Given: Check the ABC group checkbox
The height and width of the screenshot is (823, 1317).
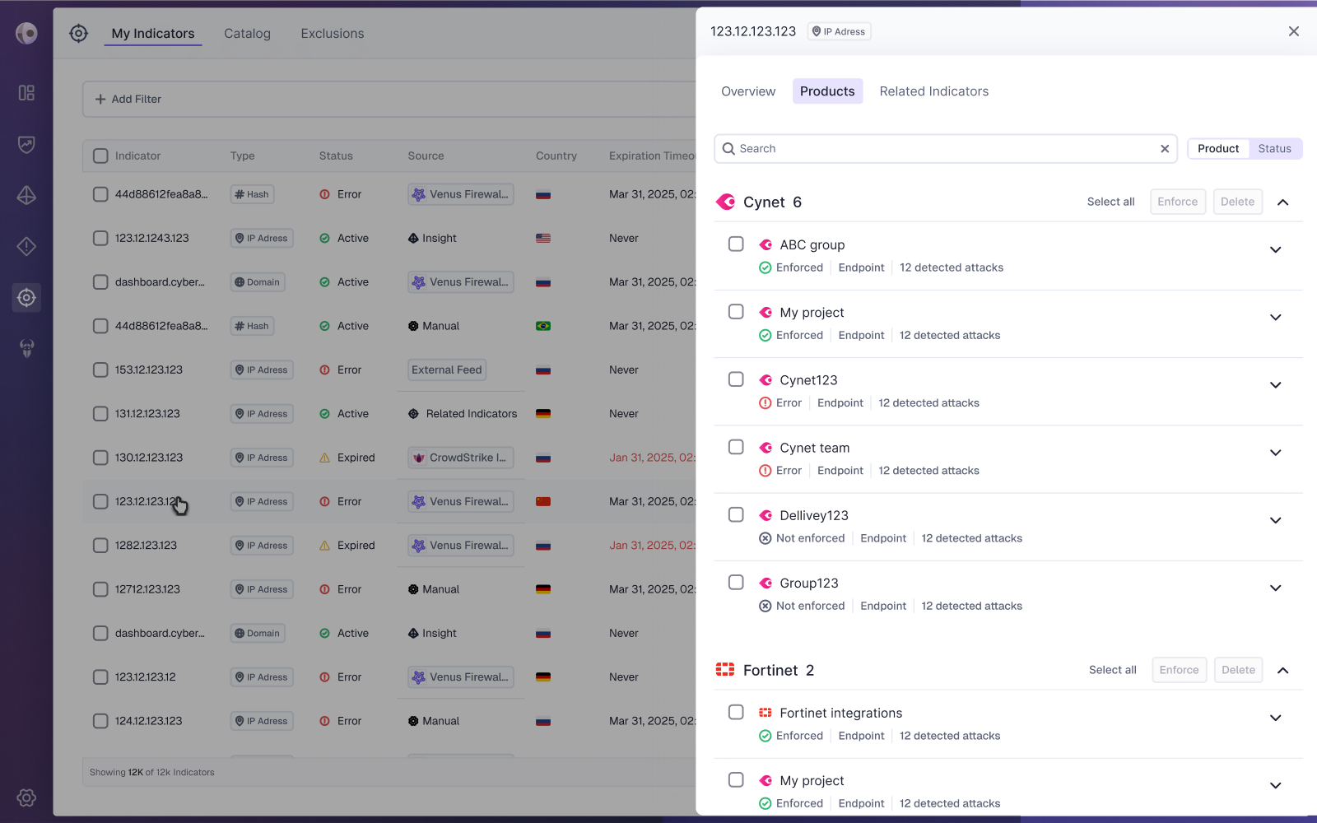Looking at the screenshot, I should 736,244.
